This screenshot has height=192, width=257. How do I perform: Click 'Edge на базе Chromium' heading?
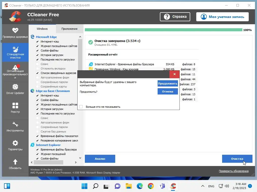click(53, 91)
